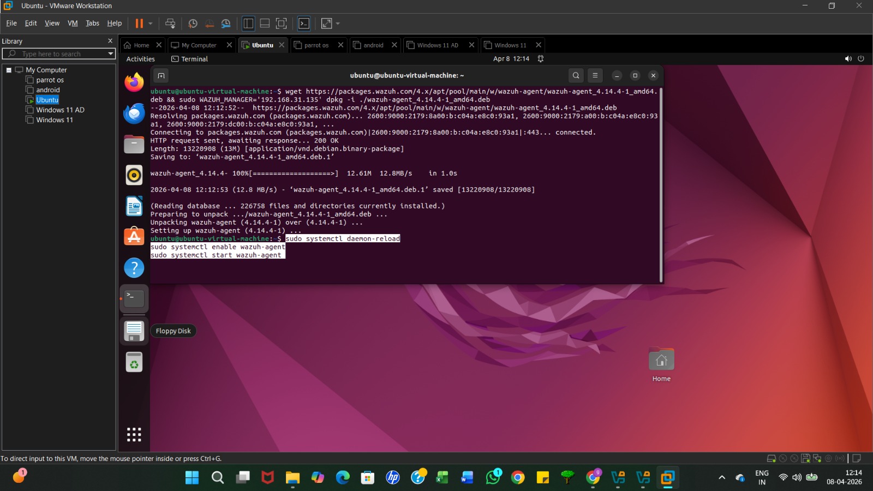Open the Terminal app menu in top bar
873x491 pixels.
(189, 59)
